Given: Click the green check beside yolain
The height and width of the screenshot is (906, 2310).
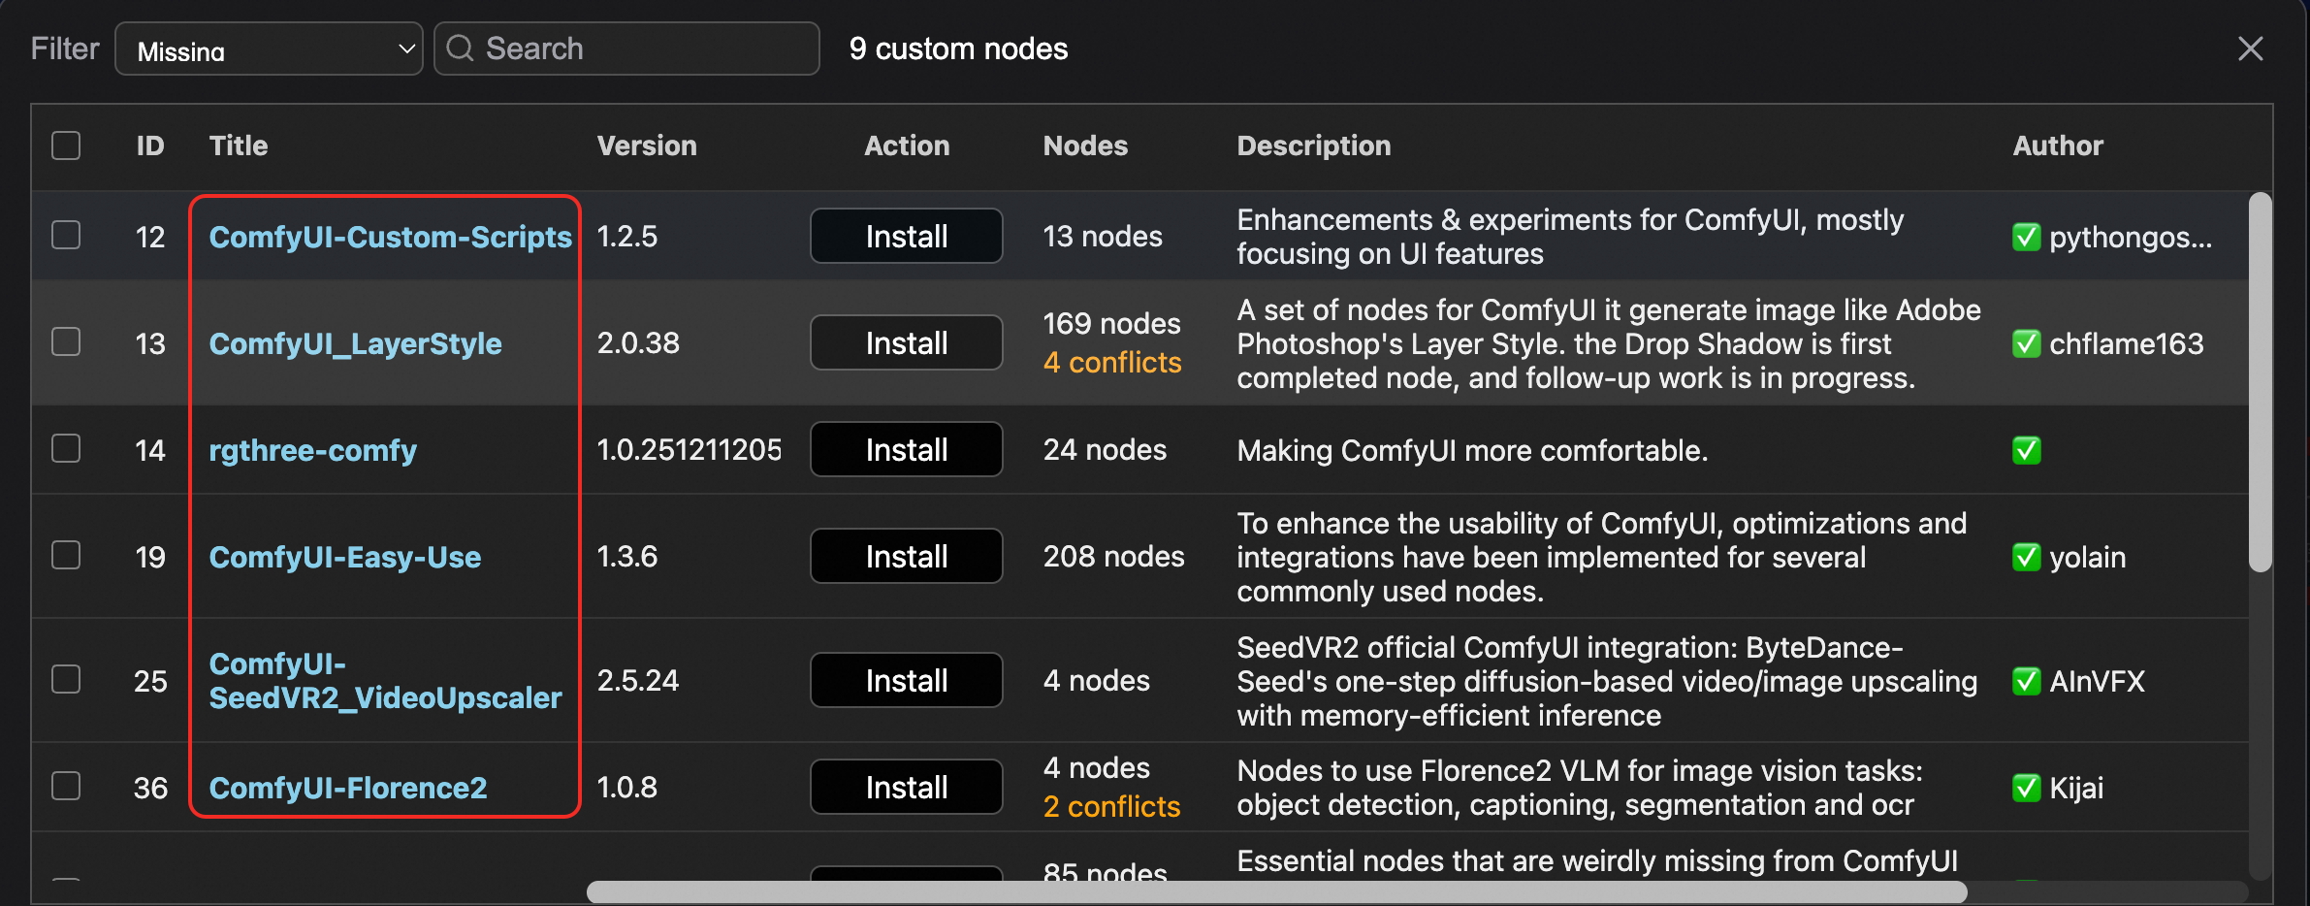Looking at the screenshot, I should pyautogui.click(x=2027, y=557).
